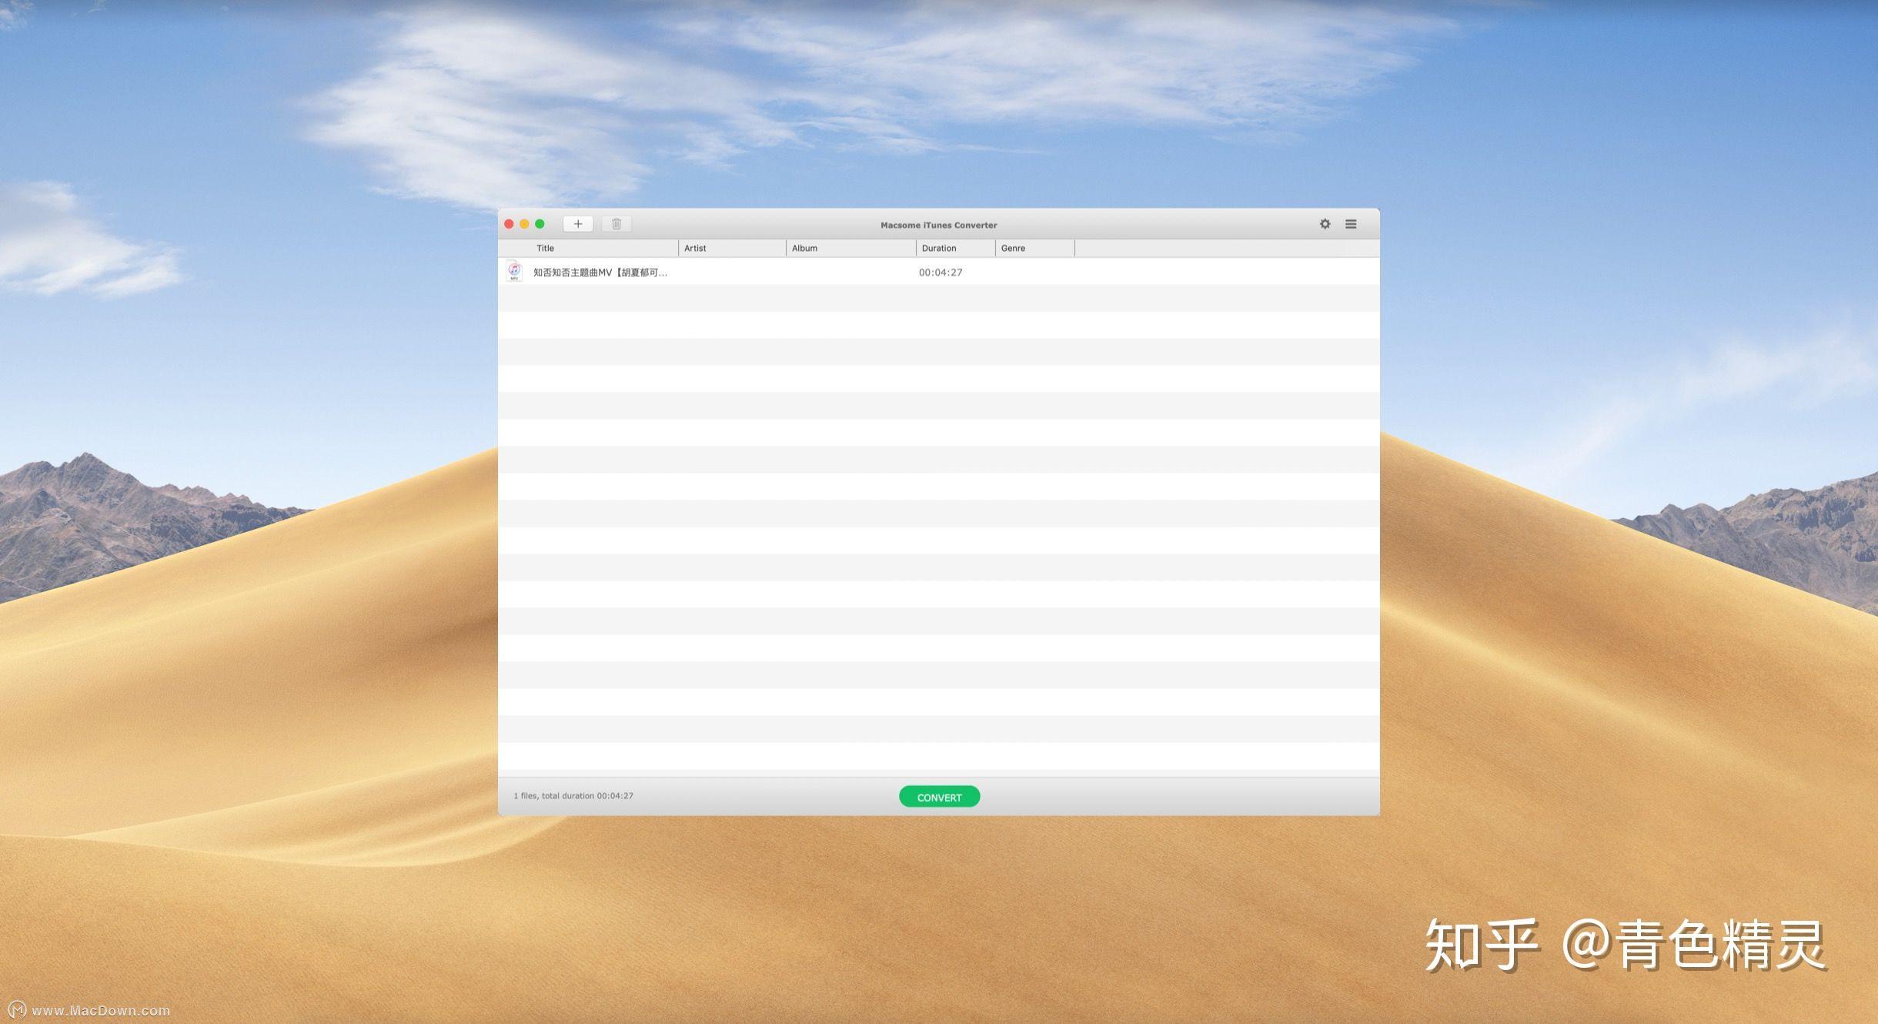Open settings via the gear icon
Screen dimensions: 1878x1024
click(x=1325, y=224)
